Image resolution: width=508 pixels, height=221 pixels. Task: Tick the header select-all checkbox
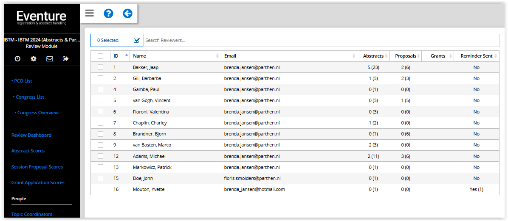click(100, 56)
